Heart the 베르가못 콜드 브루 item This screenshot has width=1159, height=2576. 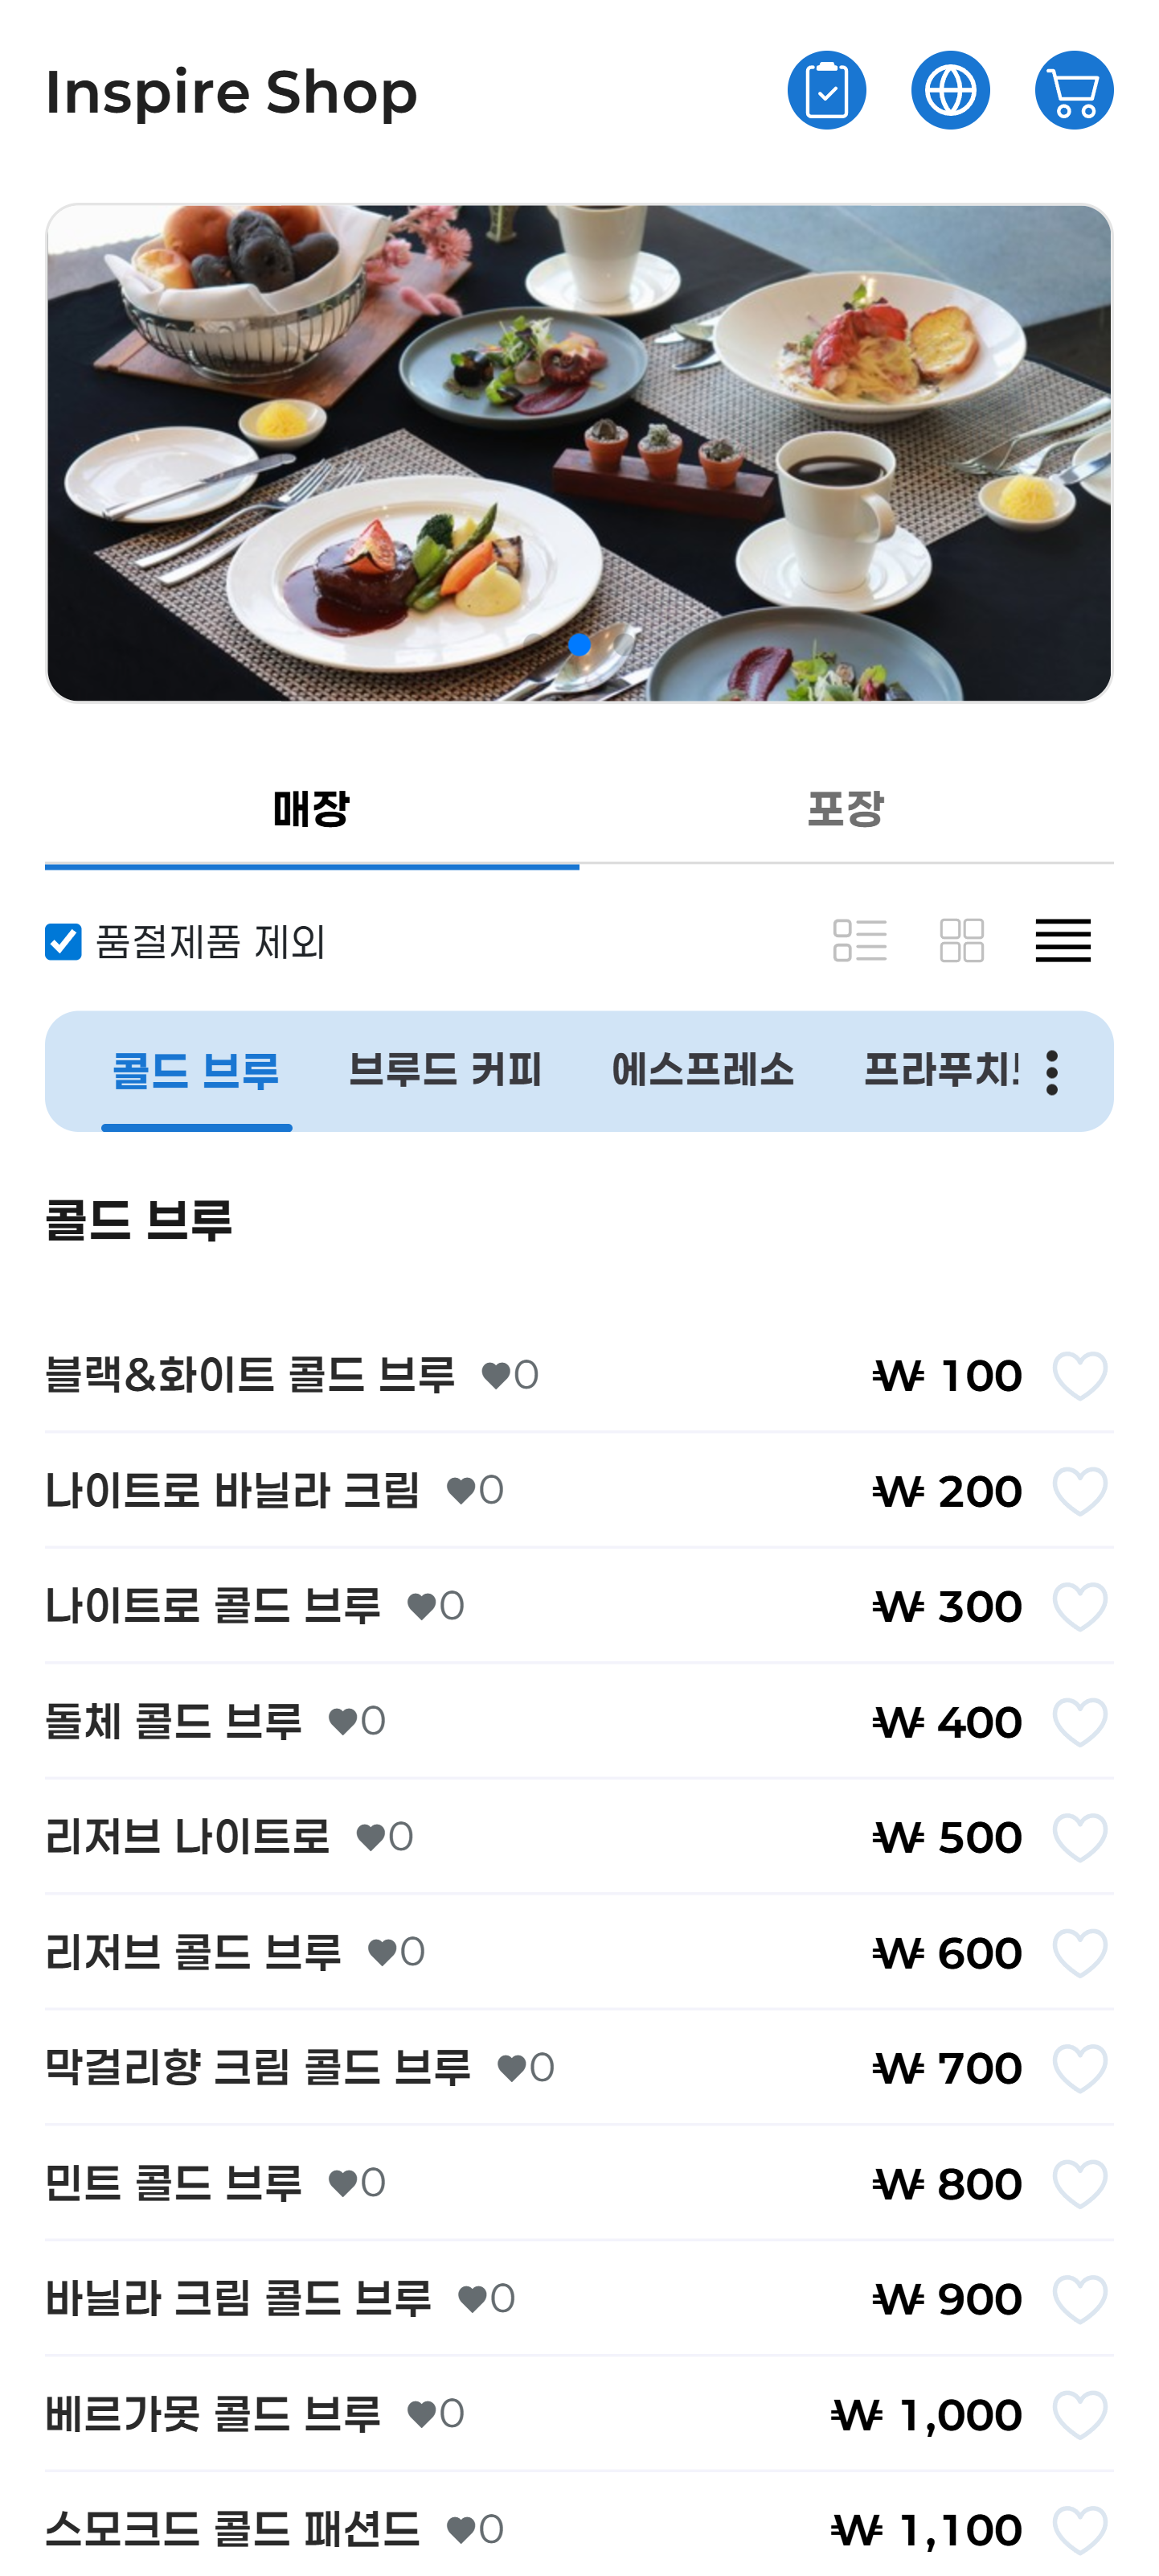(1079, 2414)
